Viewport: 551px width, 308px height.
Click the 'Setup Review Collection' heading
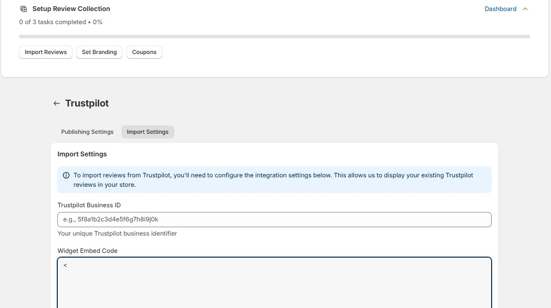click(x=71, y=9)
